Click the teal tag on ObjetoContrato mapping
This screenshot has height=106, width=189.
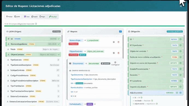click(x=82, y=55)
